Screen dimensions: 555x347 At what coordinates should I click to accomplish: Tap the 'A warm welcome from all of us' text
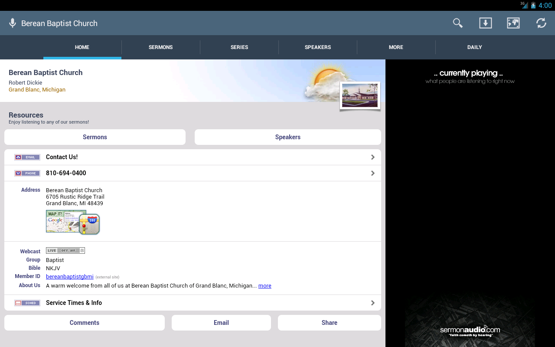coord(151,286)
